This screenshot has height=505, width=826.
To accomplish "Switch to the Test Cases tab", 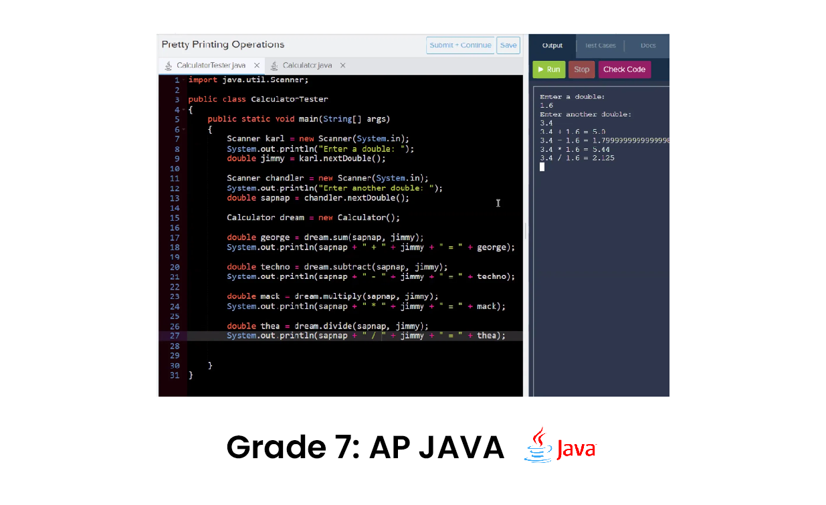I will tap(600, 45).
